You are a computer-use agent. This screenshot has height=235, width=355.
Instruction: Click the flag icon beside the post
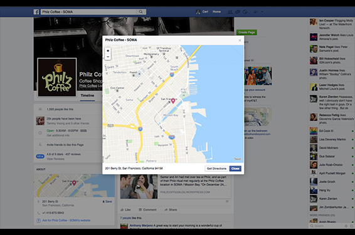pyautogui.click(x=227, y=202)
